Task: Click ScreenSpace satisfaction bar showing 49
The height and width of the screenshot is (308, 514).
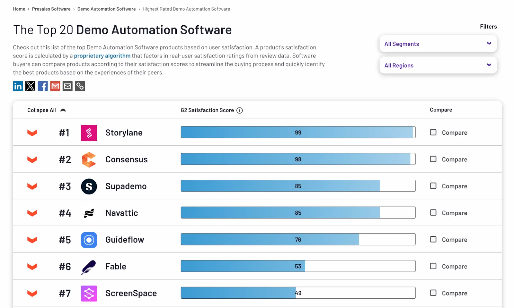Action: [298, 293]
